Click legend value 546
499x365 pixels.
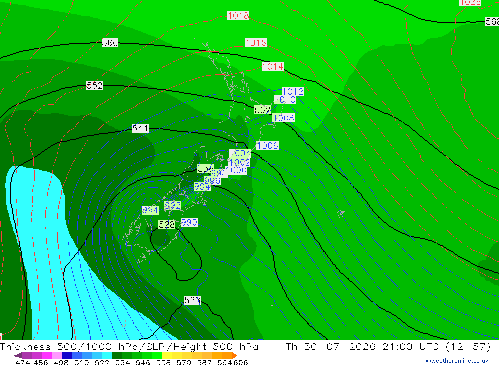[x=143, y=362]
